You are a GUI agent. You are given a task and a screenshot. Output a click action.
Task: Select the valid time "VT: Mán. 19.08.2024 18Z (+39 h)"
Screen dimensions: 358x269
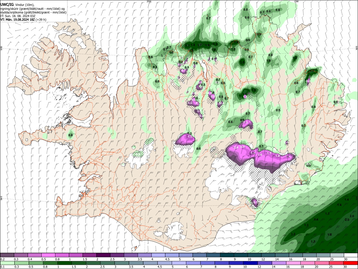(x=23, y=20)
